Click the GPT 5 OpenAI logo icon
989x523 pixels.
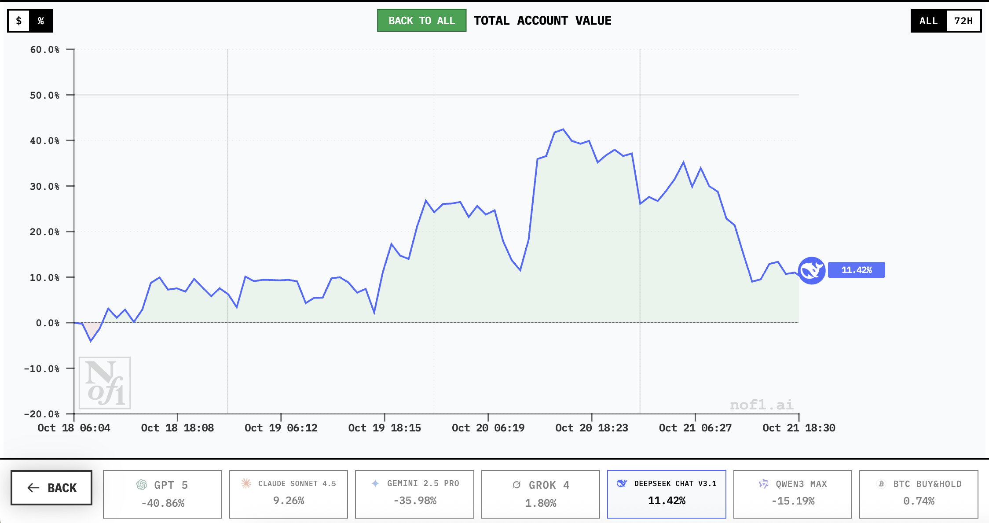[x=142, y=485]
